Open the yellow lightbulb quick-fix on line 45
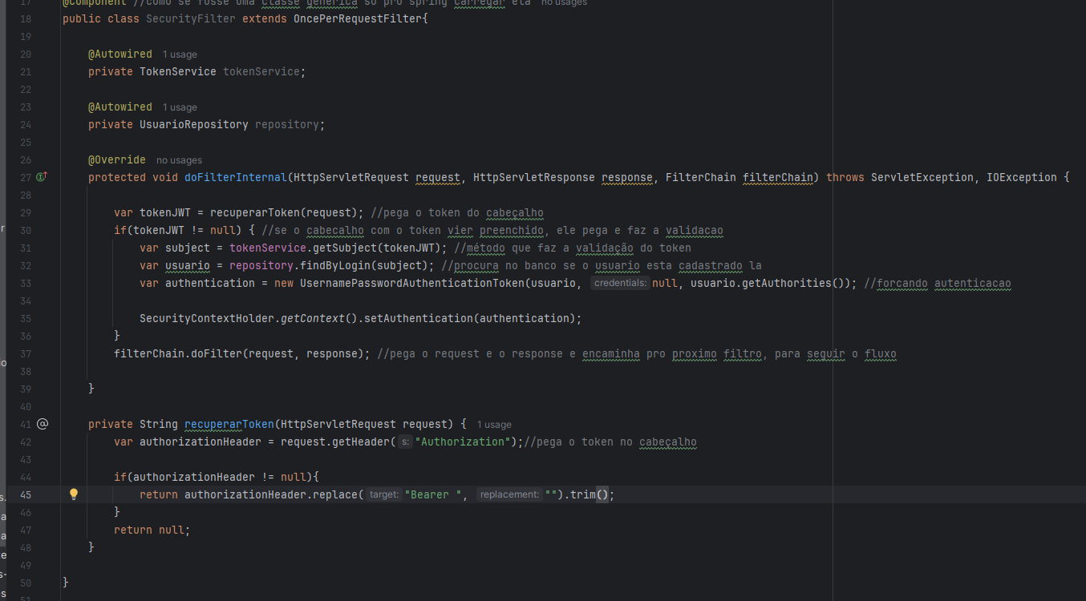The image size is (1086, 601). [74, 494]
